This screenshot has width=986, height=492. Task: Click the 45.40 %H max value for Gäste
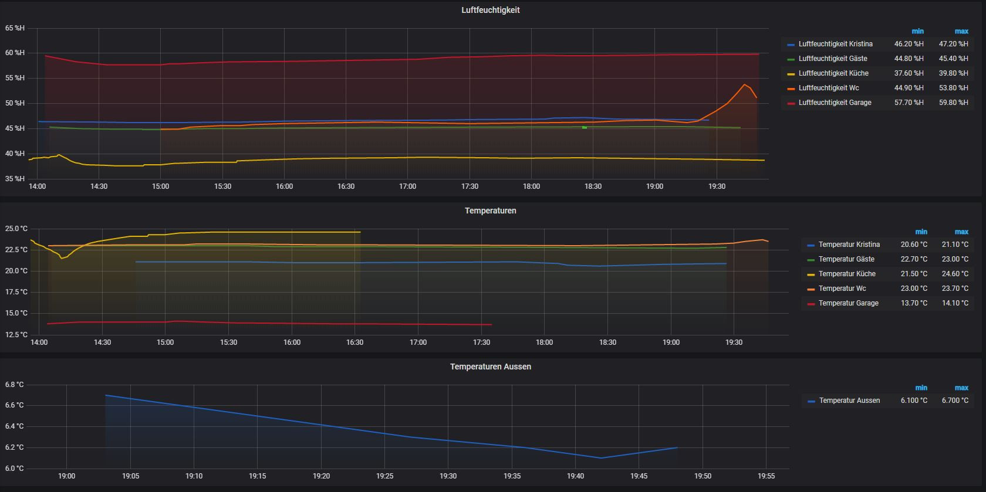954,59
